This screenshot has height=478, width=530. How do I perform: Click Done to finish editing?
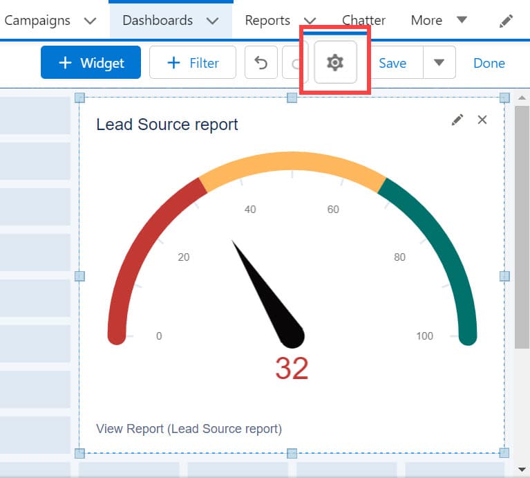[489, 63]
